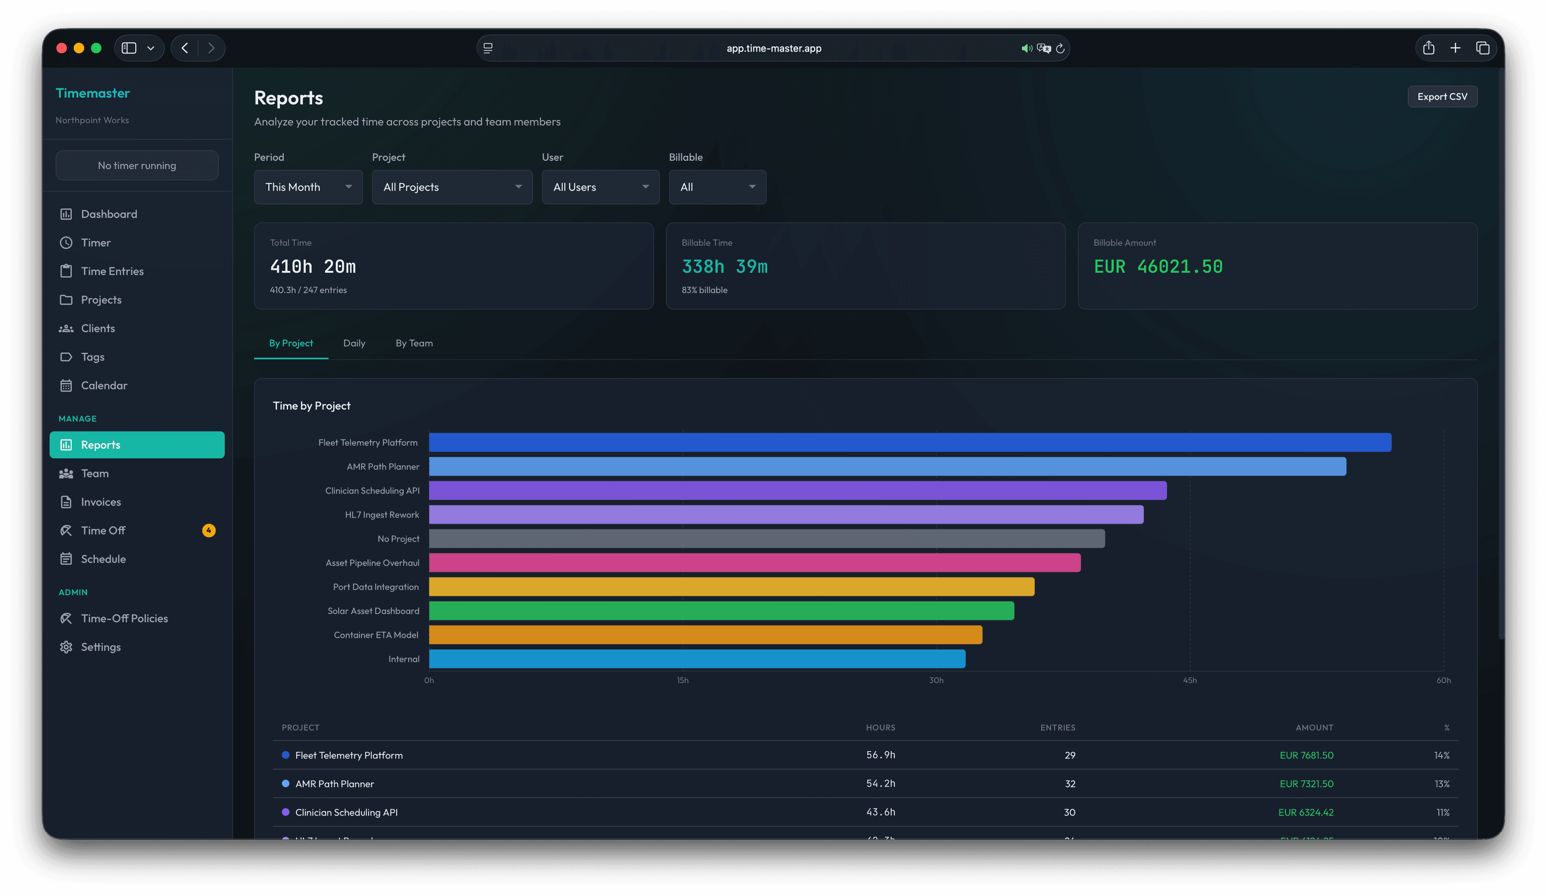Viewport: 1547px width, 895px height.
Task: Open the Billable dropdown showing All
Action: coord(717,187)
